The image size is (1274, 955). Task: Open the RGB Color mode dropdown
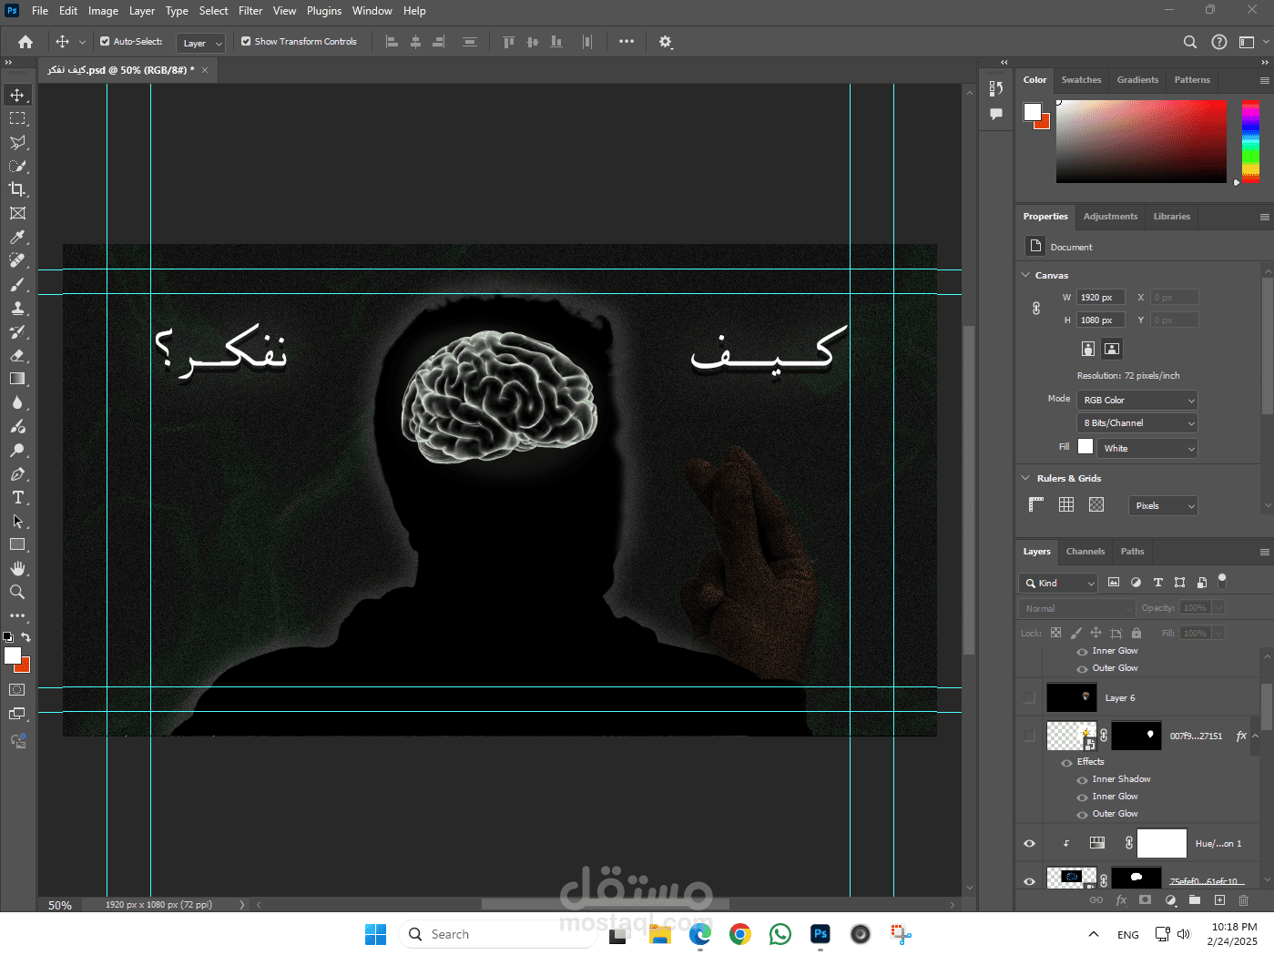(1137, 401)
